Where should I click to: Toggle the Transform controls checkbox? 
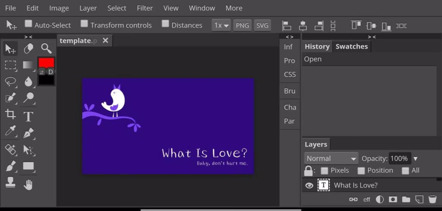click(85, 24)
